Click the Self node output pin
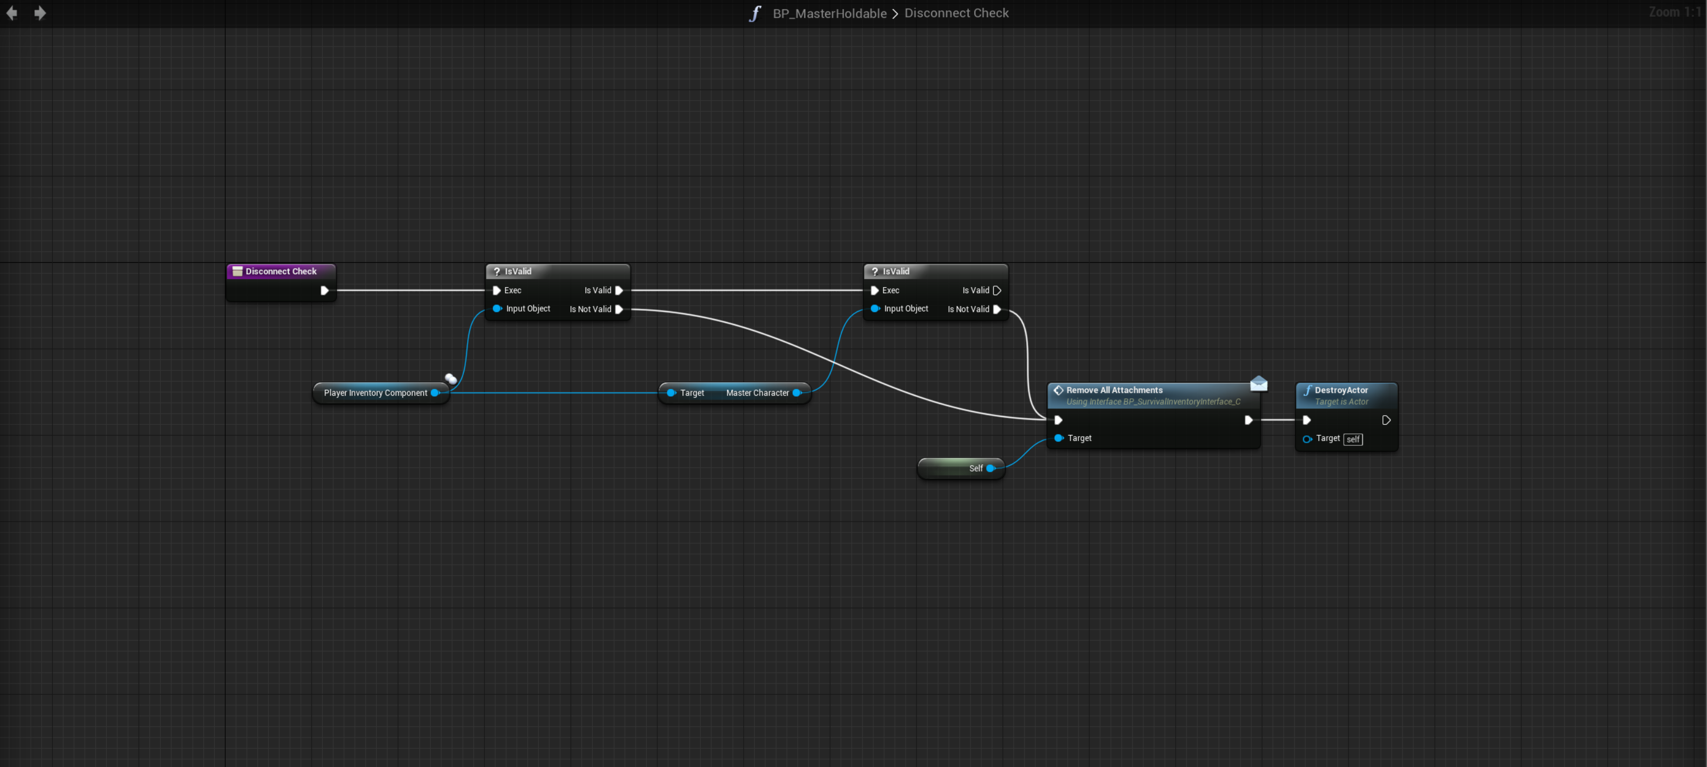 point(990,469)
